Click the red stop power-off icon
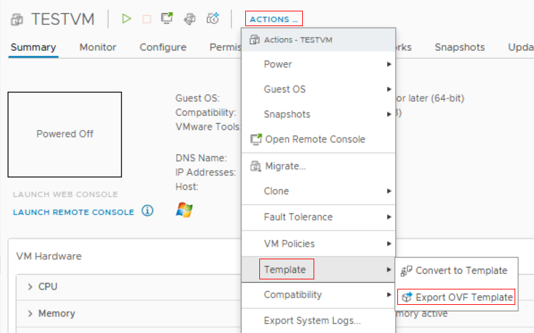 pos(147,19)
